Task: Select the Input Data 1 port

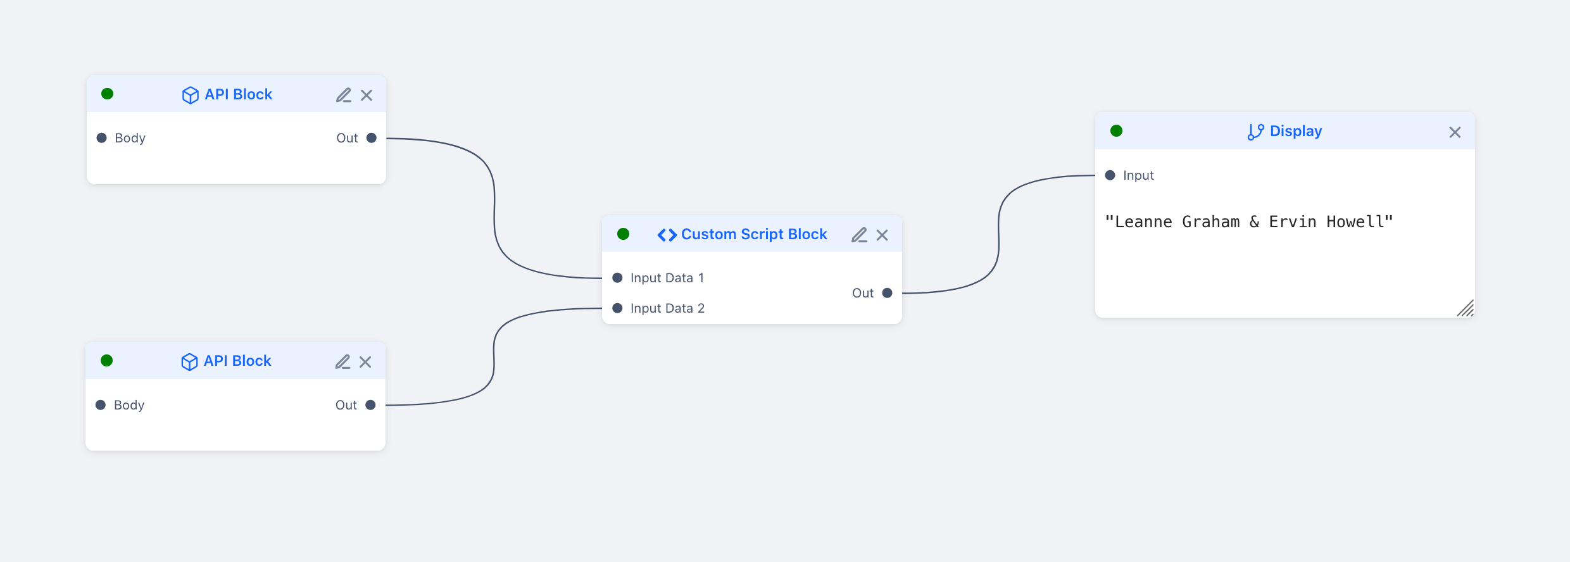Action: click(617, 277)
